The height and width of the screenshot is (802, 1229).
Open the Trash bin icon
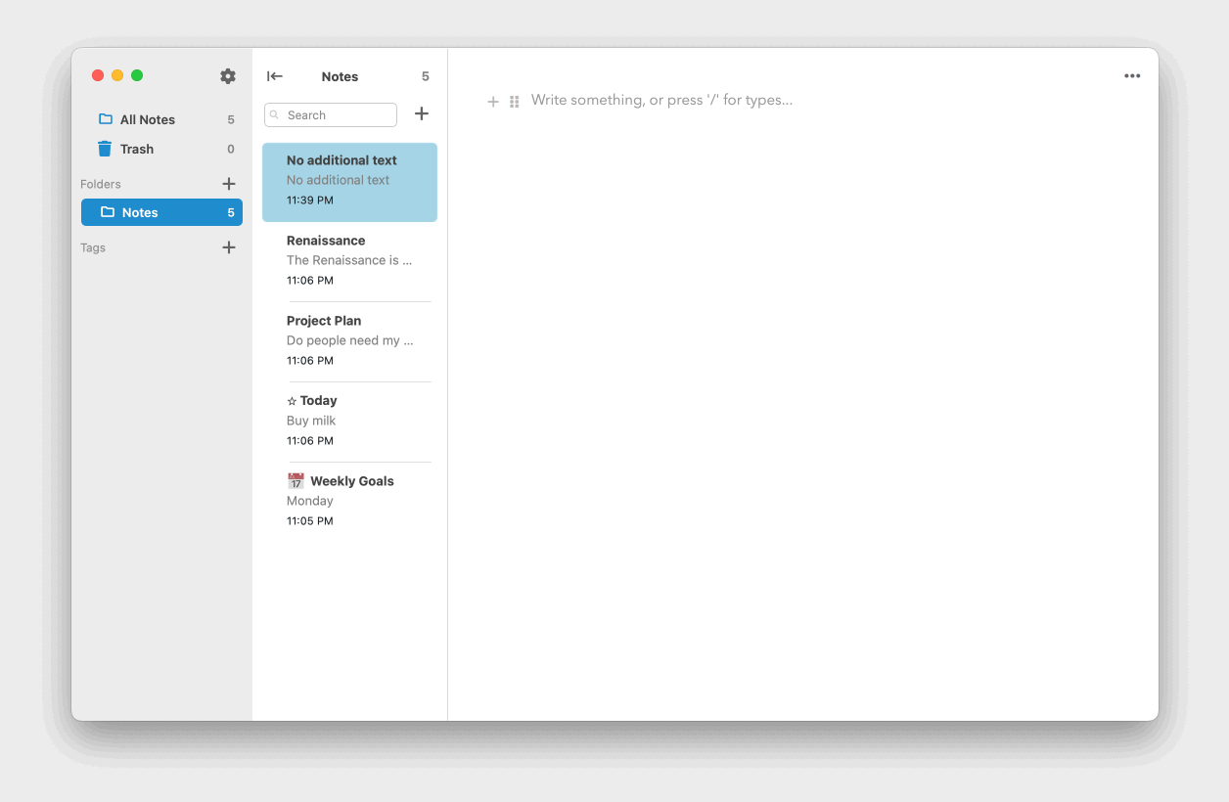pos(105,149)
